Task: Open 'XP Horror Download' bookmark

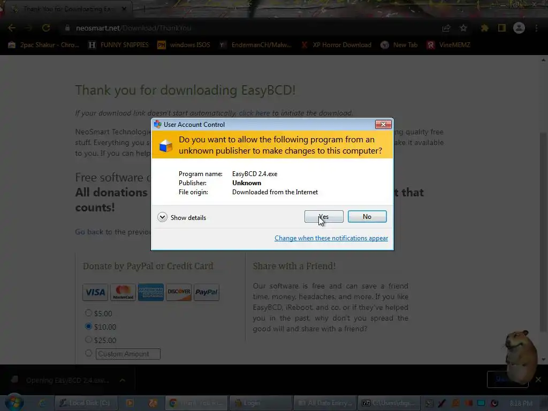Action: point(336,45)
